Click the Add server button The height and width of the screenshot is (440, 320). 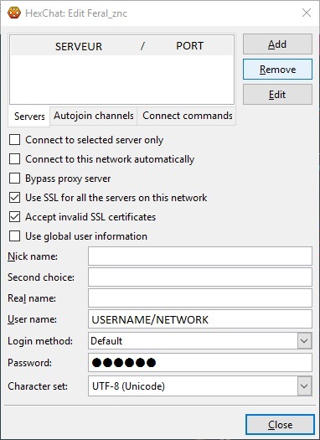[x=277, y=44]
